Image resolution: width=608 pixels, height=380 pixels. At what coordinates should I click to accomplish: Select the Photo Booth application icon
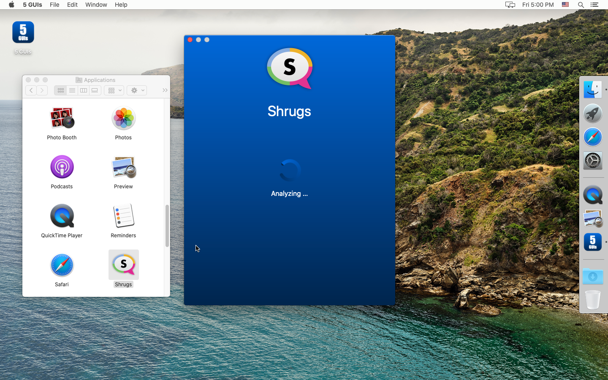pos(62,118)
